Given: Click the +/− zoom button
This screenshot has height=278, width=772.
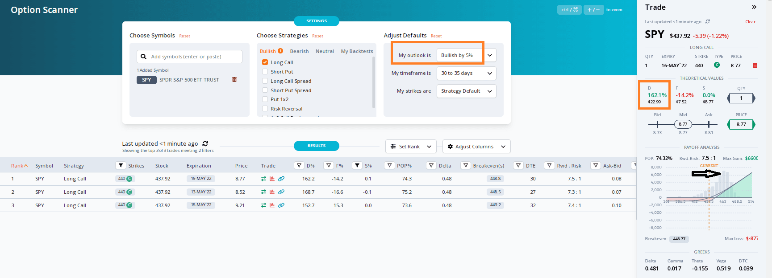Looking at the screenshot, I should pos(594,10).
